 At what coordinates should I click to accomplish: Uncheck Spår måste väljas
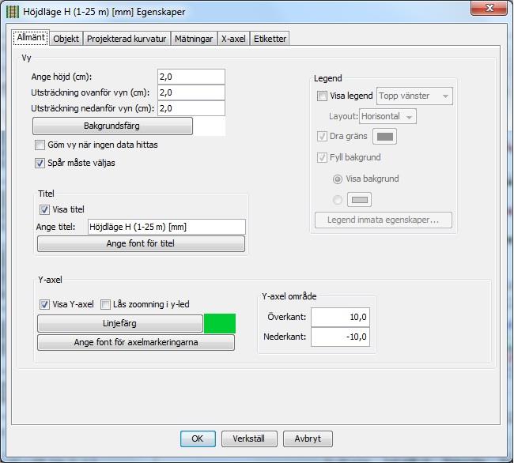(40, 163)
